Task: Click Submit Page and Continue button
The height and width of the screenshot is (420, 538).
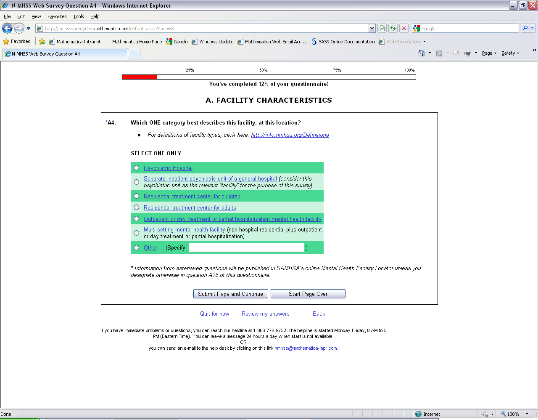Action: pyautogui.click(x=230, y=294)
